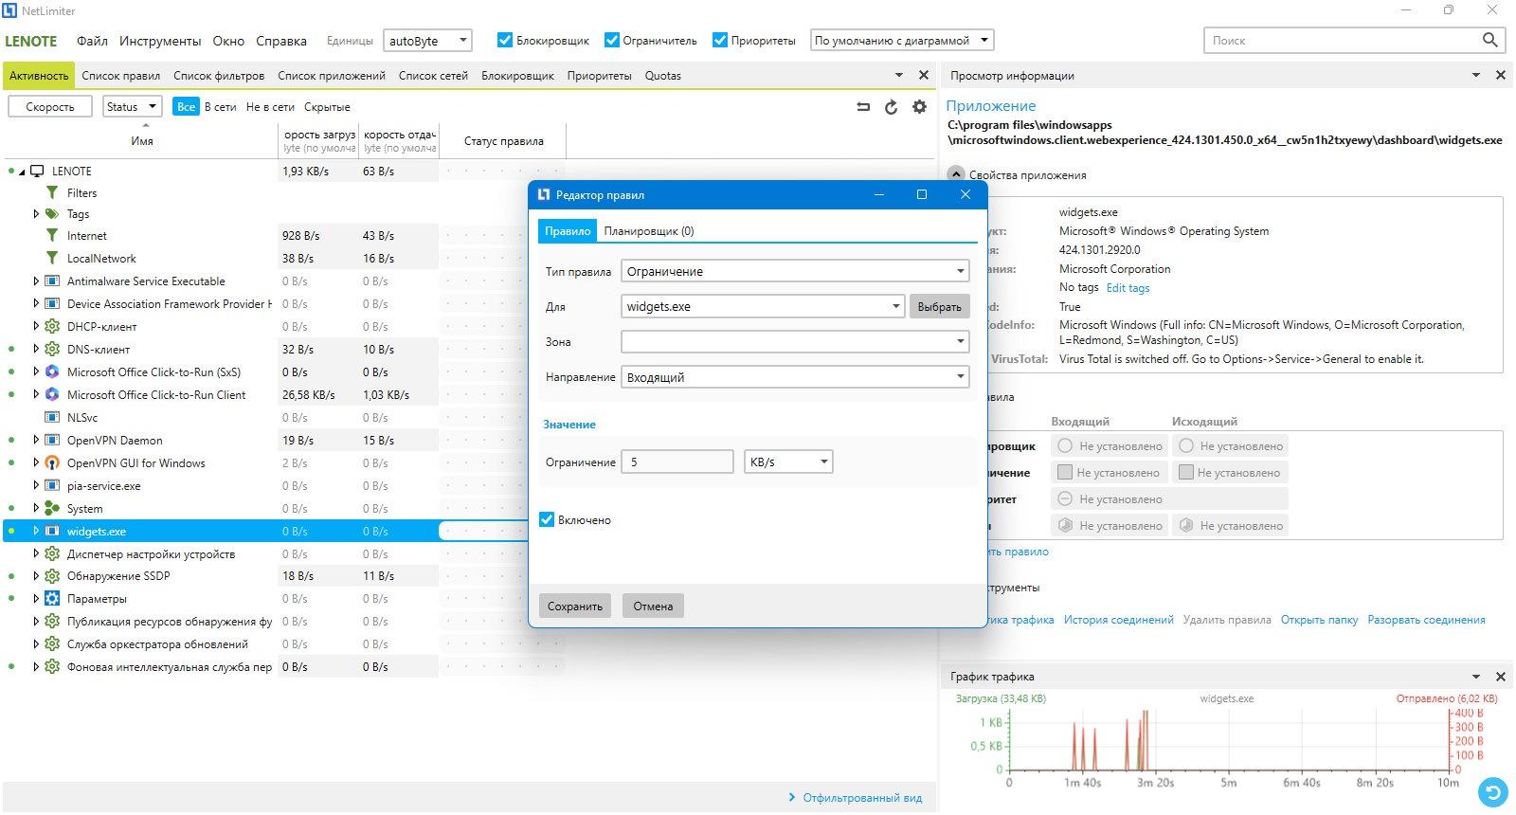
Task: Toggle the Ограничитель checkbox
Action: coord(611,40)
